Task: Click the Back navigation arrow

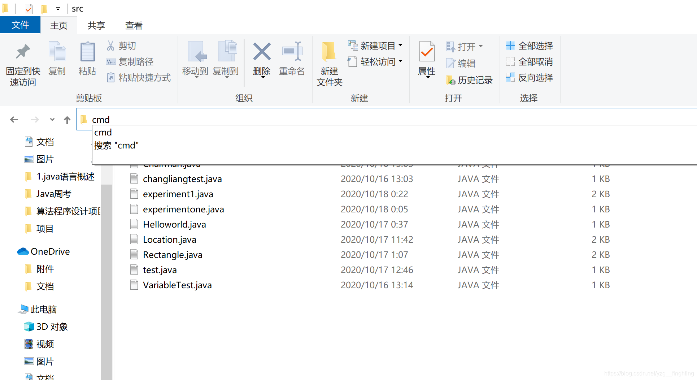Action: point(14,120)
